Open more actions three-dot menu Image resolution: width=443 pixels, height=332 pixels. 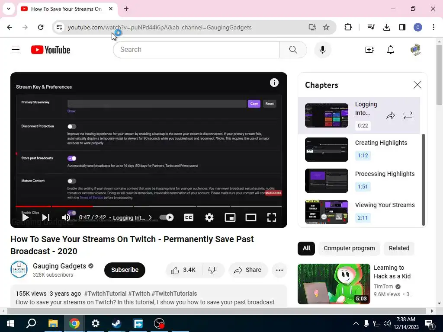click(x=279, y=270)
